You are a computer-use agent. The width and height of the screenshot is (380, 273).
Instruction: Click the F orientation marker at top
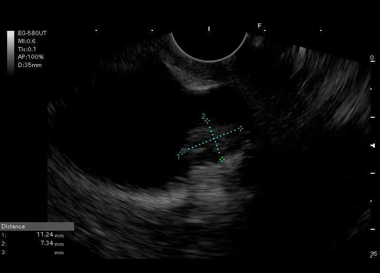[259, 26]
